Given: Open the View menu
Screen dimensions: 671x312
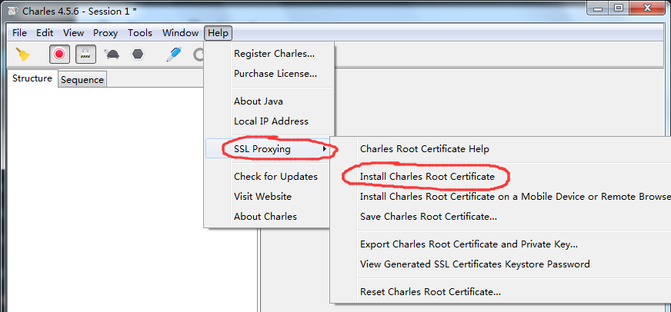Looking at the screenshot, I should tap(73, 33).
